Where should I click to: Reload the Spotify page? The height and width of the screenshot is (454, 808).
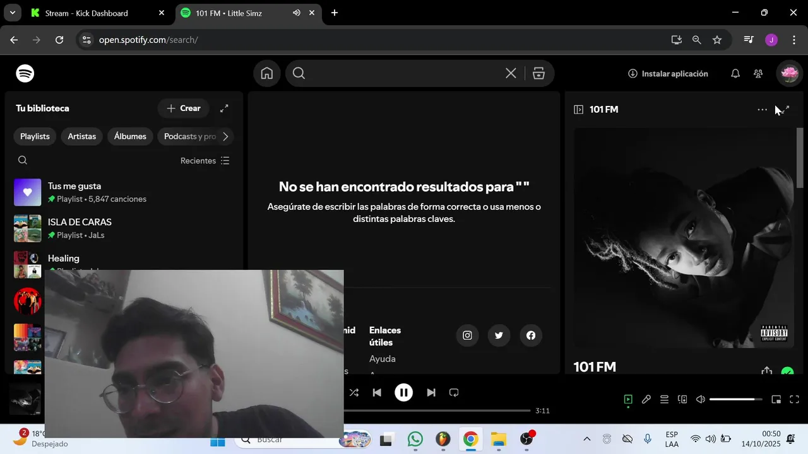[59, 40]
